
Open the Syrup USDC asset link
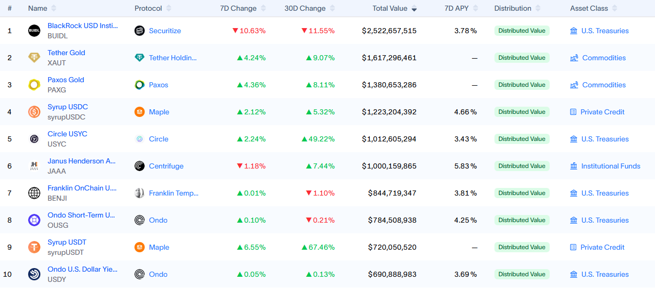coord(67,107)
